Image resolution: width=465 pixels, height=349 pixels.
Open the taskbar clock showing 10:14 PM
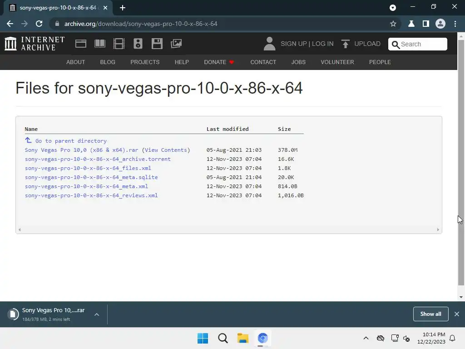tap(431, 338)
